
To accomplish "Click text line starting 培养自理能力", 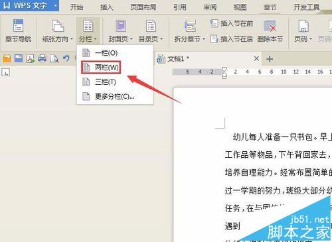I will 278,172.
